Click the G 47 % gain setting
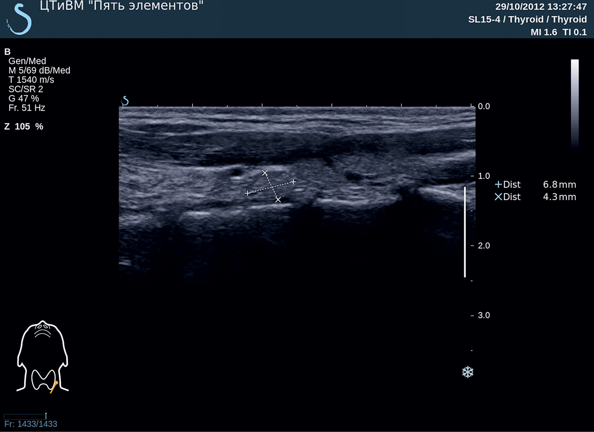The image size is (594, 432). click(24, 98)
